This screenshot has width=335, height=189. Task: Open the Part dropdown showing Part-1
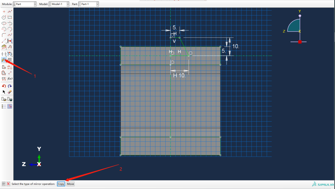(x=89, y=4)
